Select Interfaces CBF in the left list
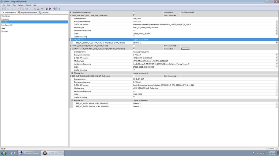Image resolution: width=279 pixels, height=156 pixels. click(7, 25)
